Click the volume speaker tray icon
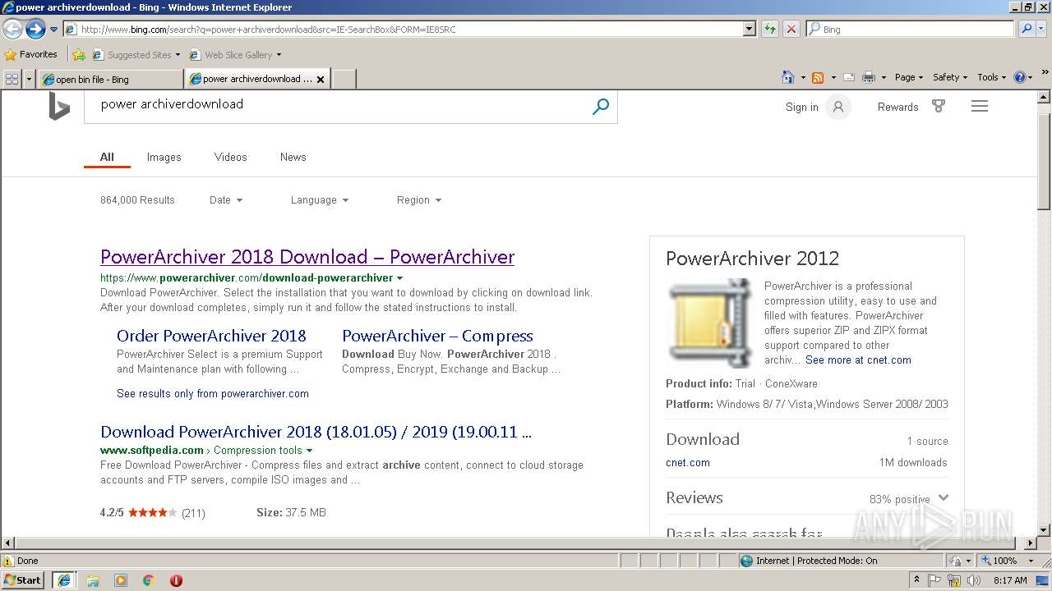 click(973, 580)
